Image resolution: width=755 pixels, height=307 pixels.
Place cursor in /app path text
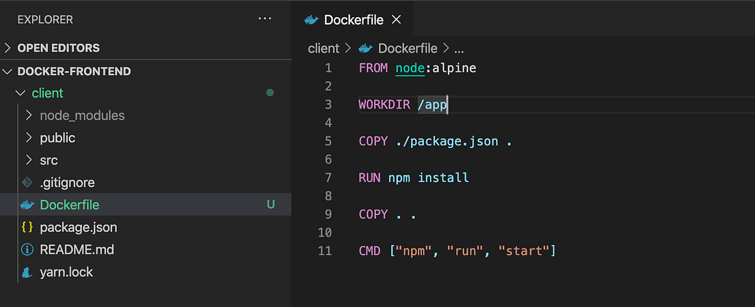pos(432,105)
